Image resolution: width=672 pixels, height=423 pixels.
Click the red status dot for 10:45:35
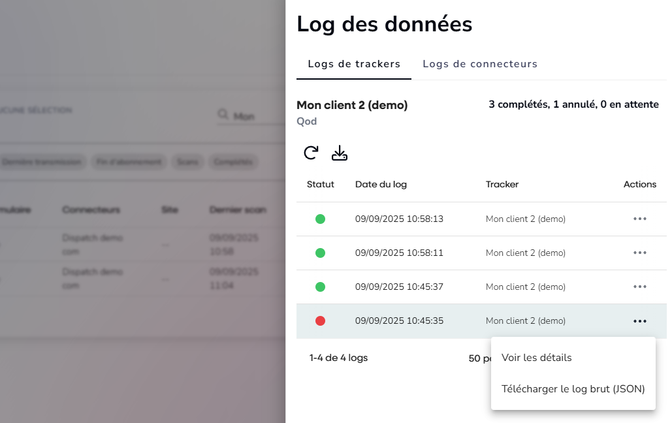click(x=320, y=321)
